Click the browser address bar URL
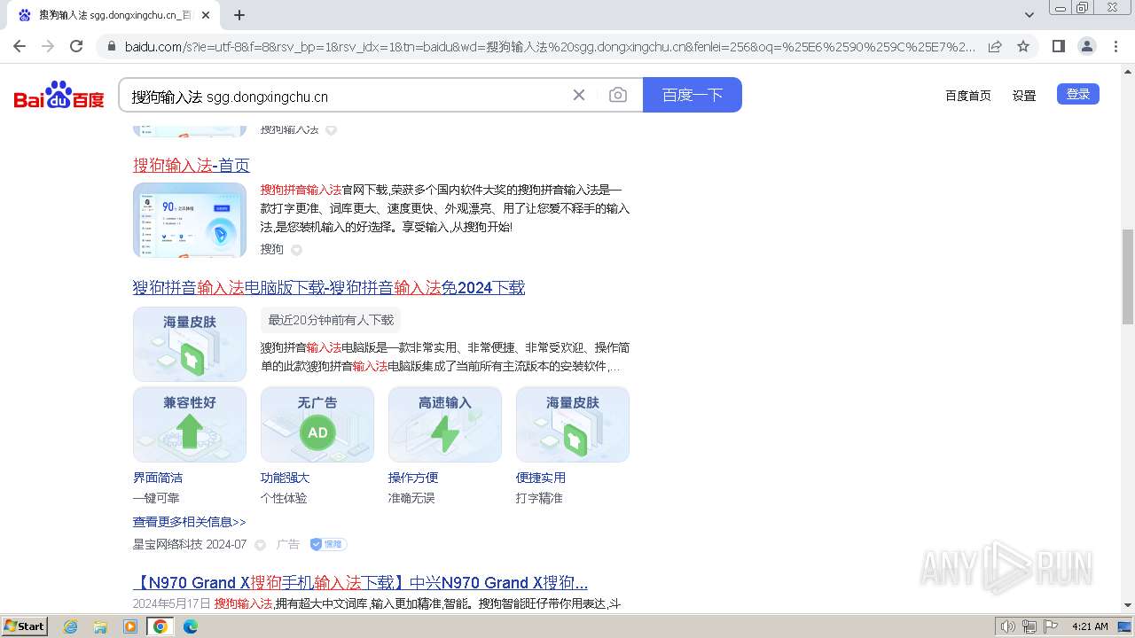Viewport: 1135px width, 638px height. click(x=550, y=46)
